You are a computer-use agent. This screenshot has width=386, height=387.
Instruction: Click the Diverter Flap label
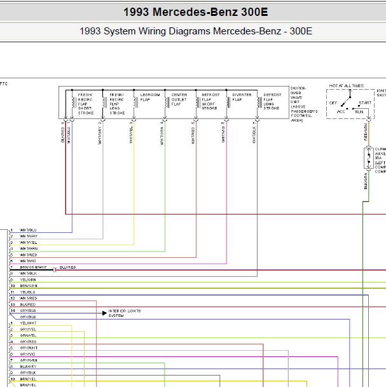pos(242,97)
